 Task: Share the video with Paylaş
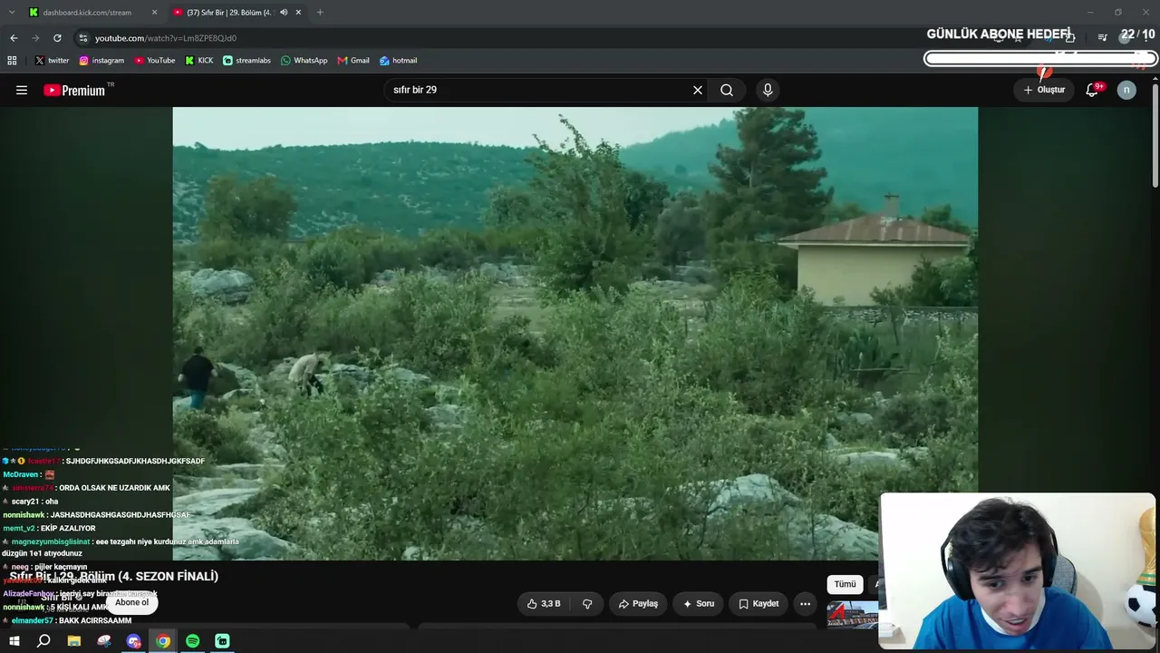[638, 604]
